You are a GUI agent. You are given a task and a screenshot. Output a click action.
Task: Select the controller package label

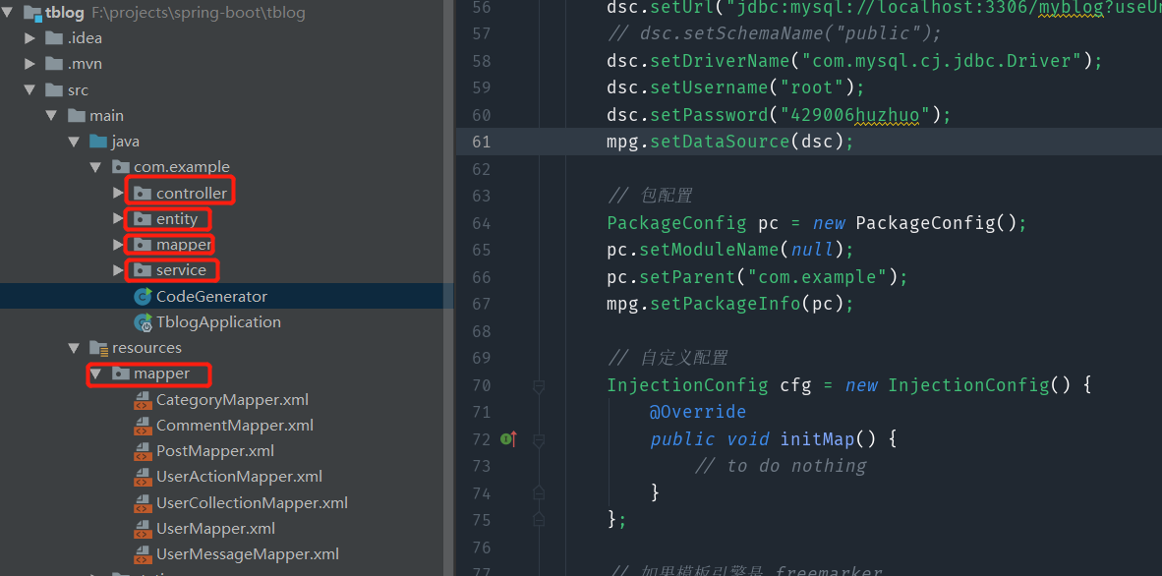point(191,193)
